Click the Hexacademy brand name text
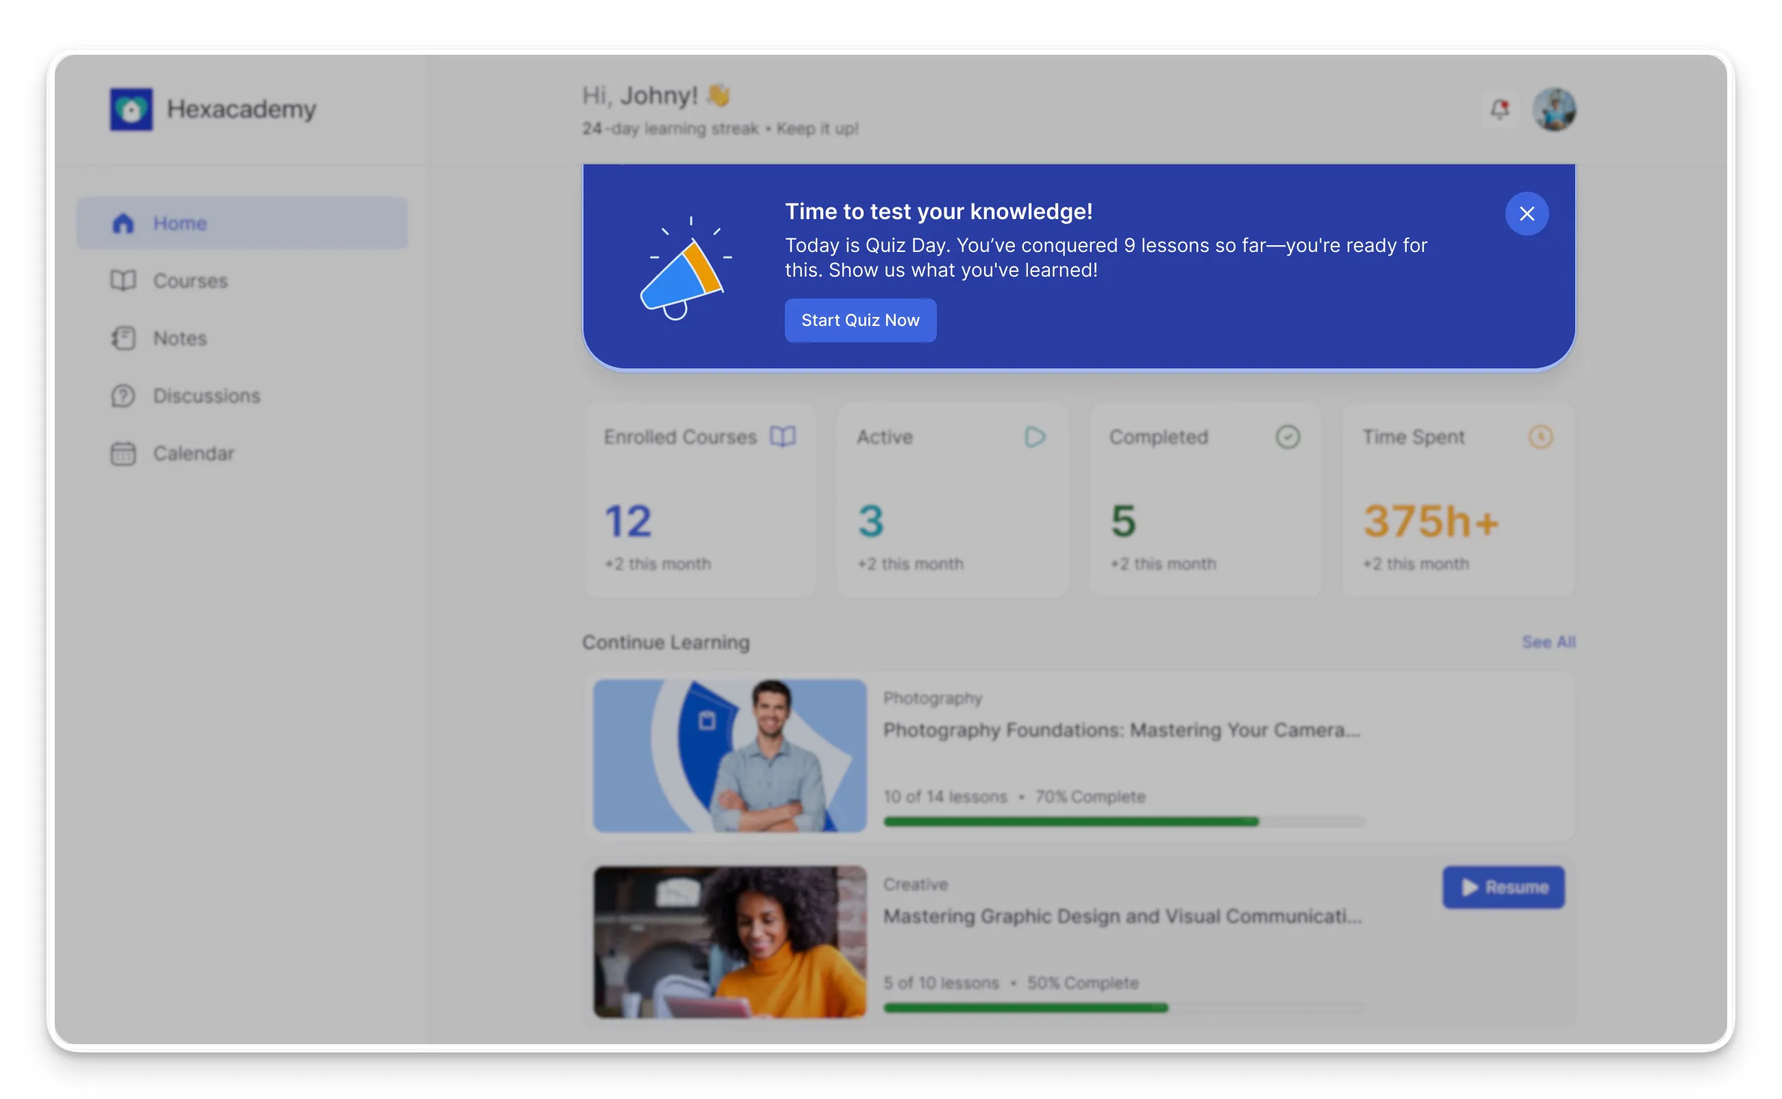Screen dimensions: 1782x1099 [241, 109]
